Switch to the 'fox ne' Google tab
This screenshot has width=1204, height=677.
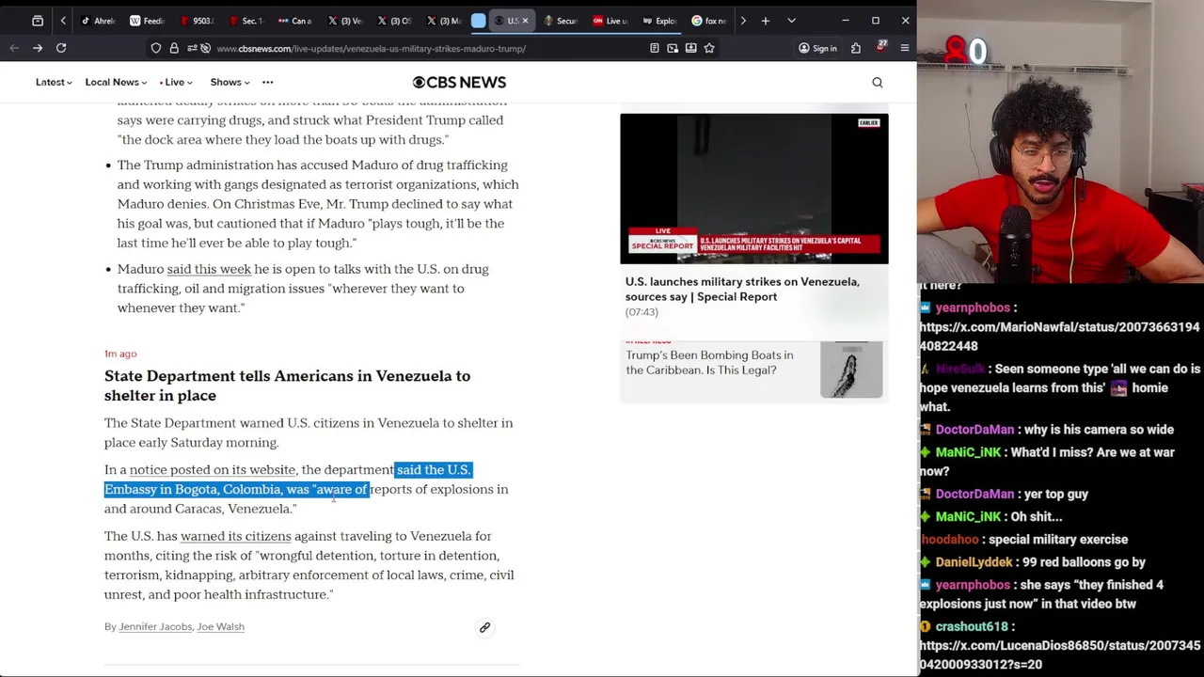[709, 21]
